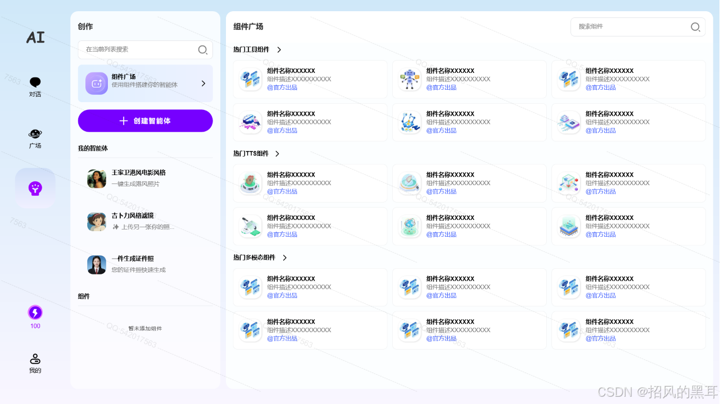
Task: Expand 热门TTS组件 section chevron
Action: click(277, 154)
